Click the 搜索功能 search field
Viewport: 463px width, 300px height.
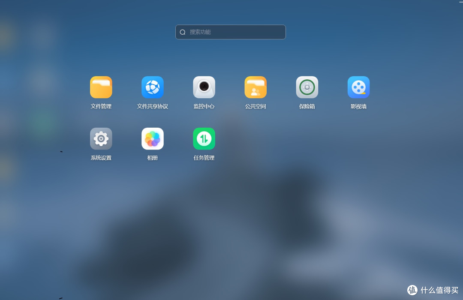[231, 32]
